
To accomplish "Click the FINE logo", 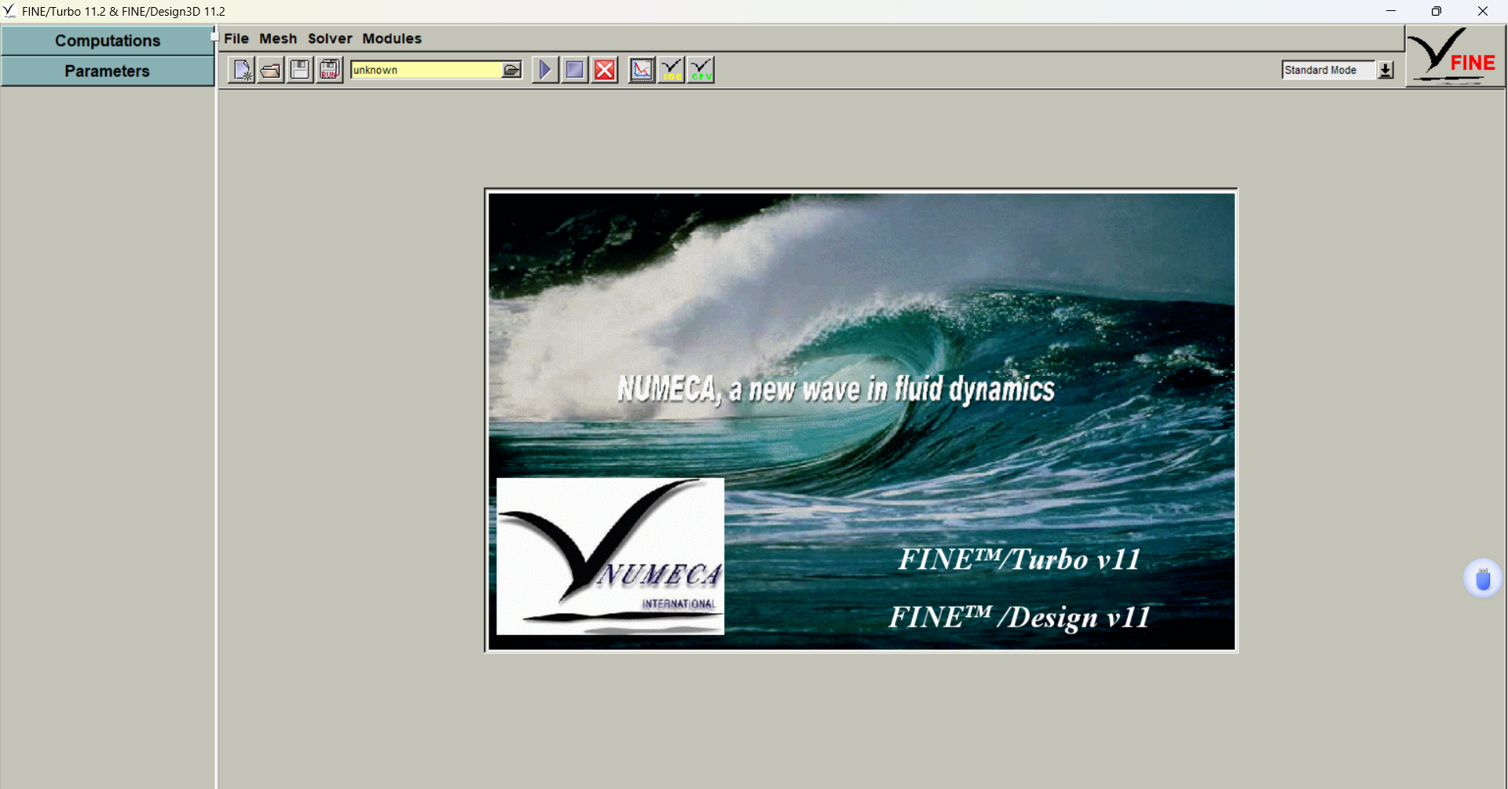I will tap(1455, 56).
